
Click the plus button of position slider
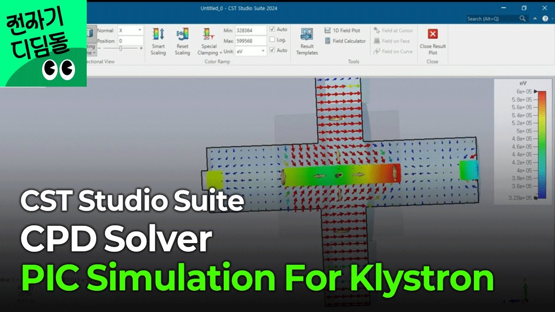point(141,49)
